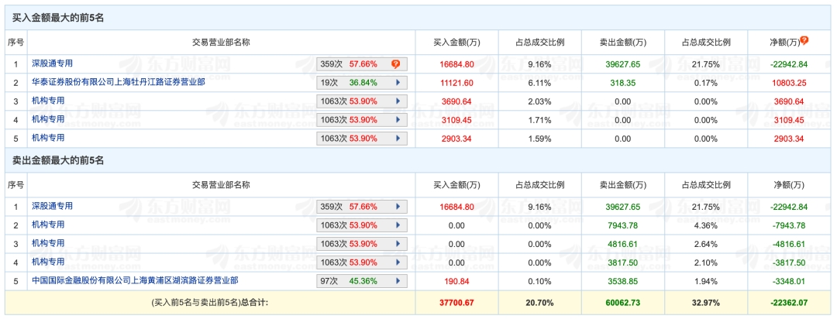Click orange question icon in 深股通专用 buy row

[395, 64]
